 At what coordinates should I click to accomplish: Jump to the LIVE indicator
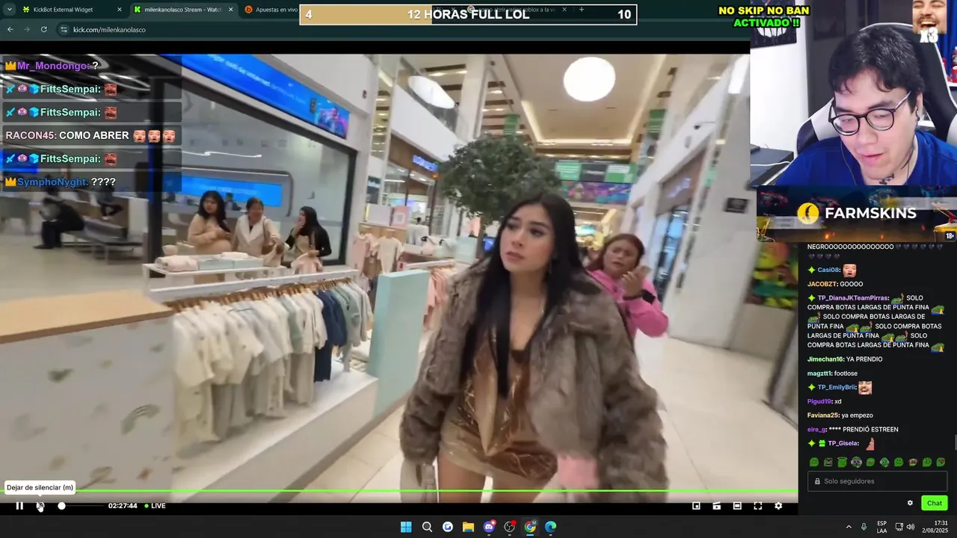tap(155, 506)
